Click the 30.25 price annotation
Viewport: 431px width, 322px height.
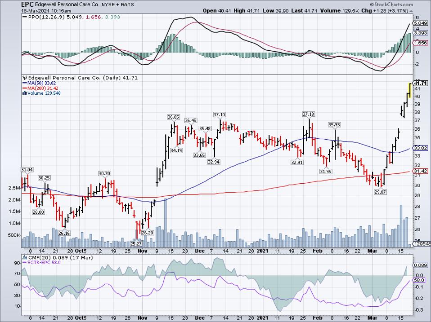(x=44, y=178)
